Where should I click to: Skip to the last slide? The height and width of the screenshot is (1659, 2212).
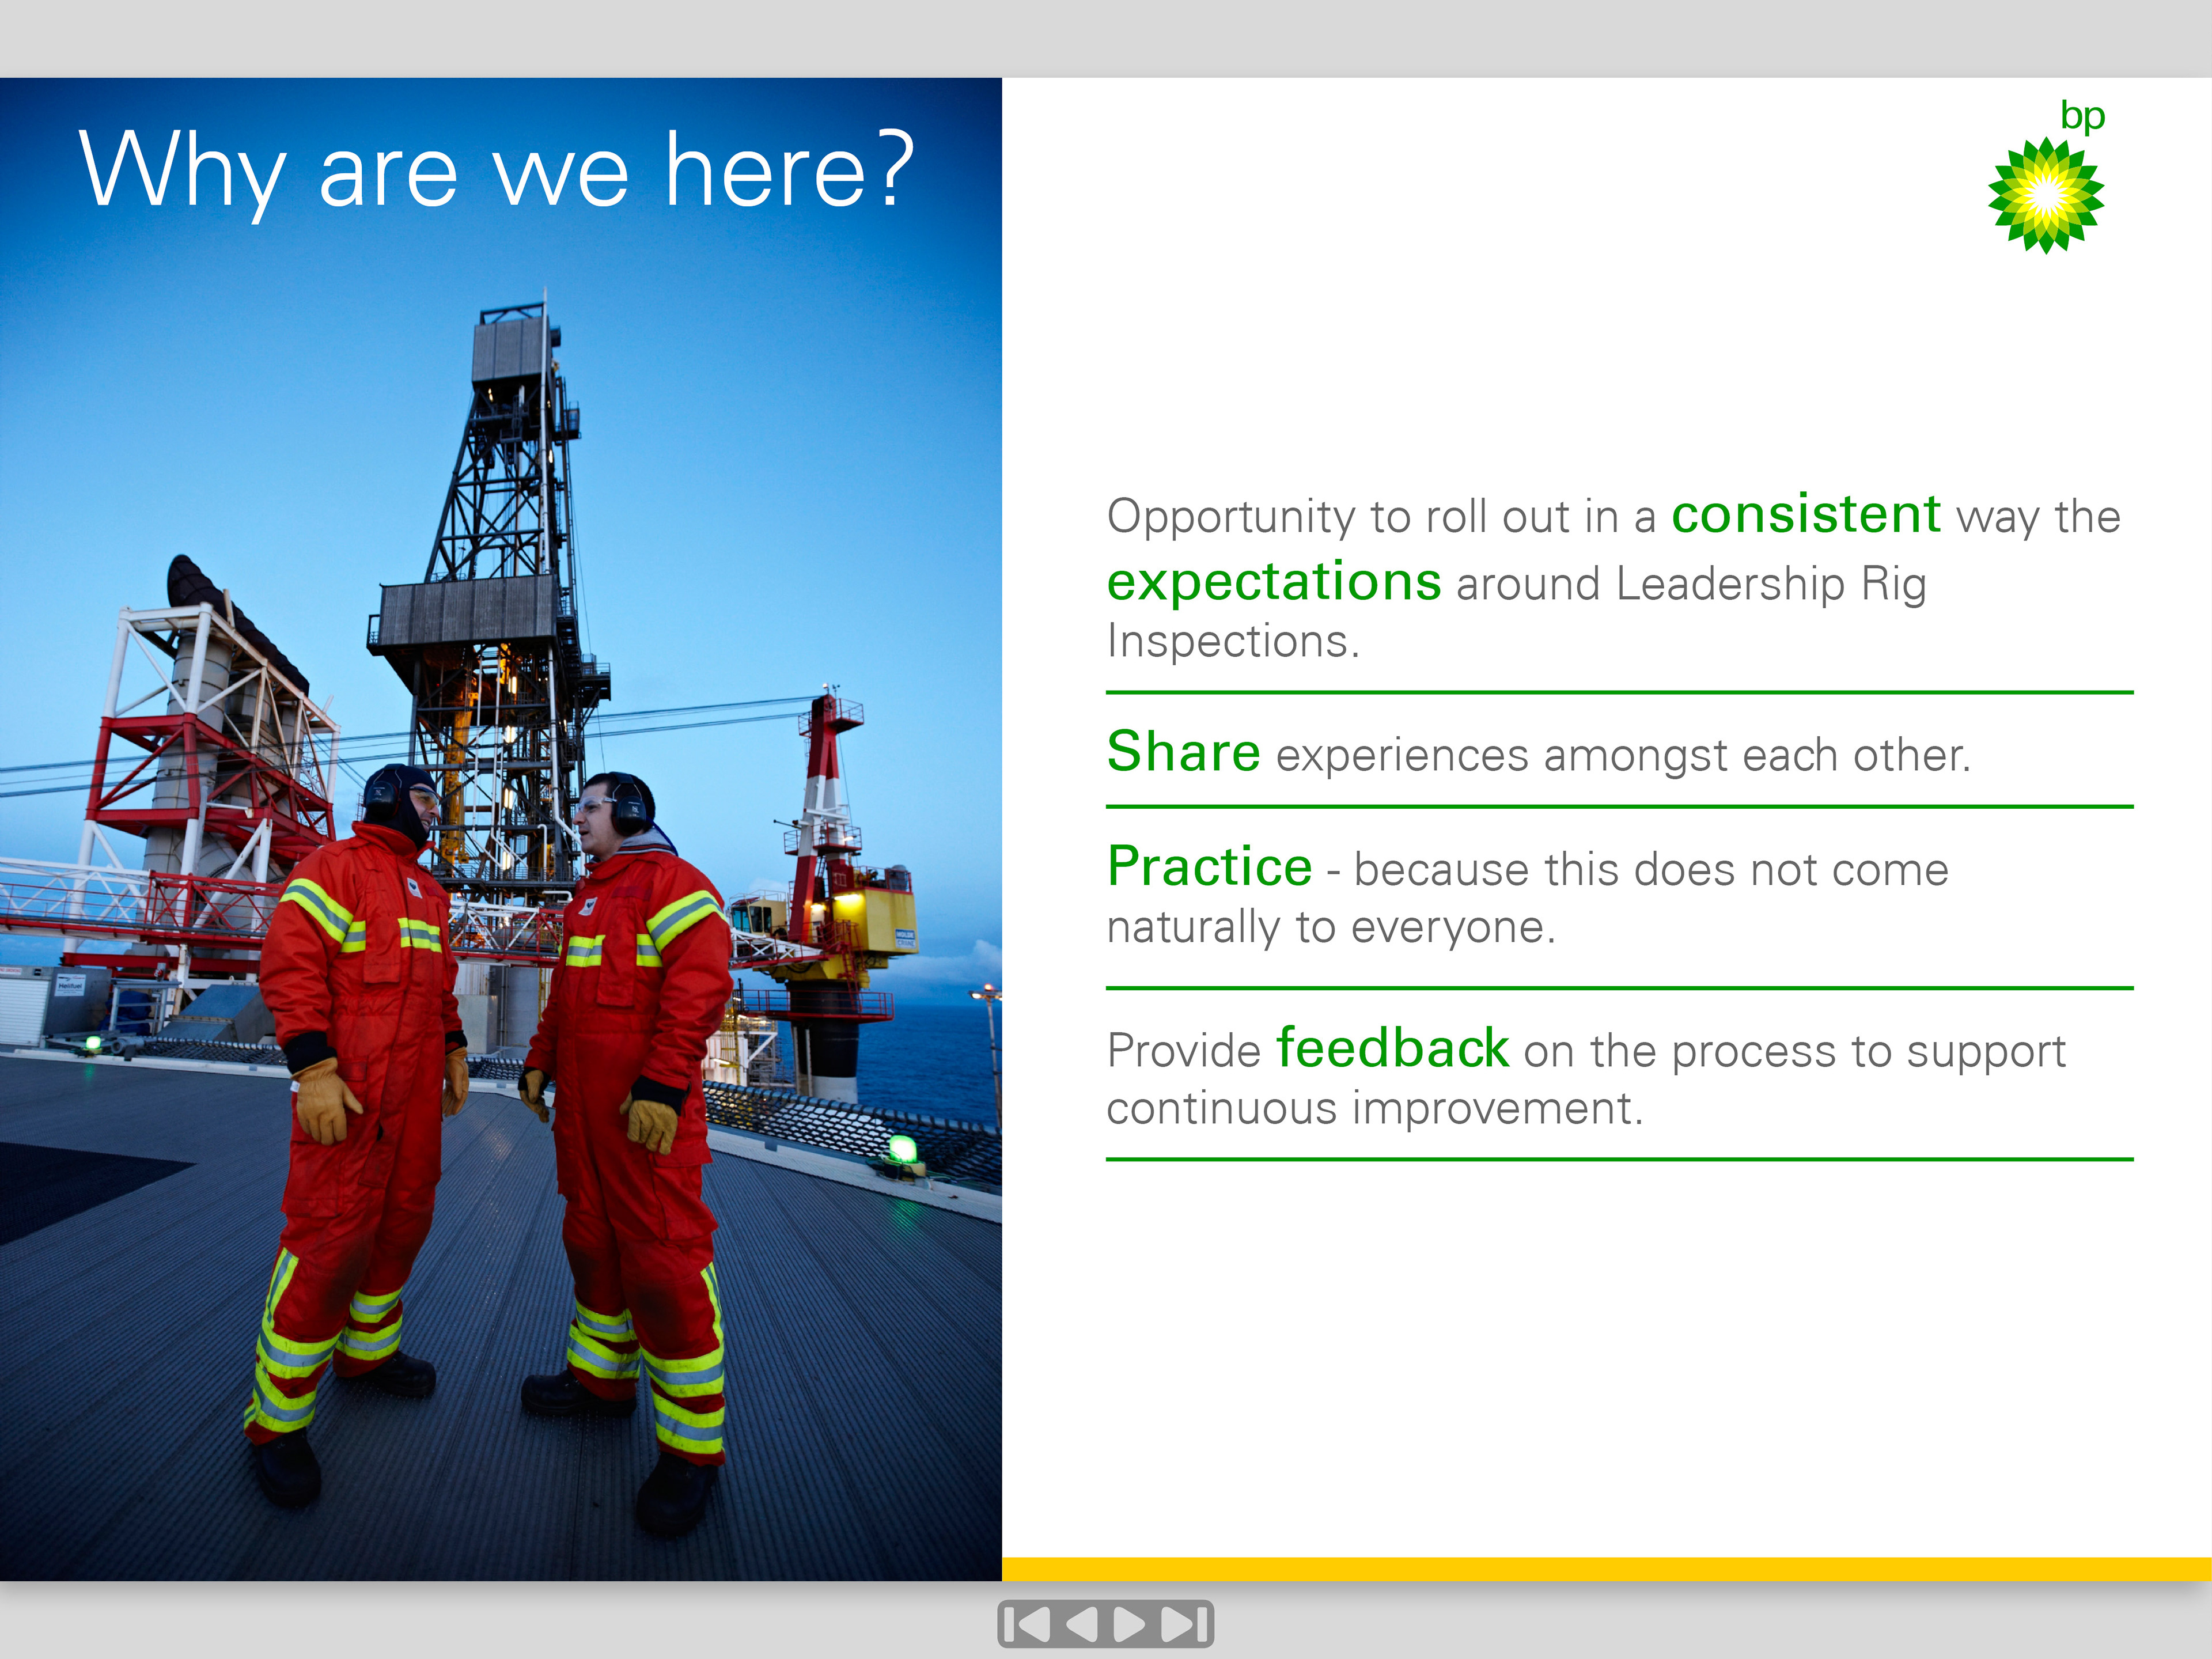[x=1184, y=1623]
